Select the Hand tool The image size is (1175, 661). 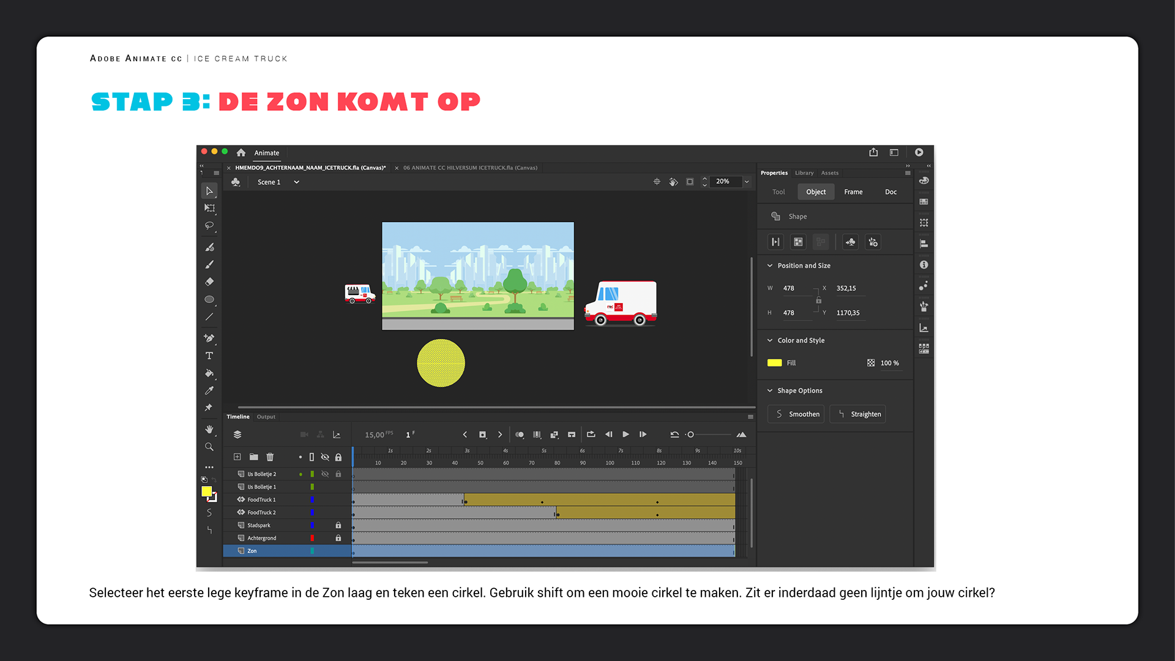click(209, 430)
